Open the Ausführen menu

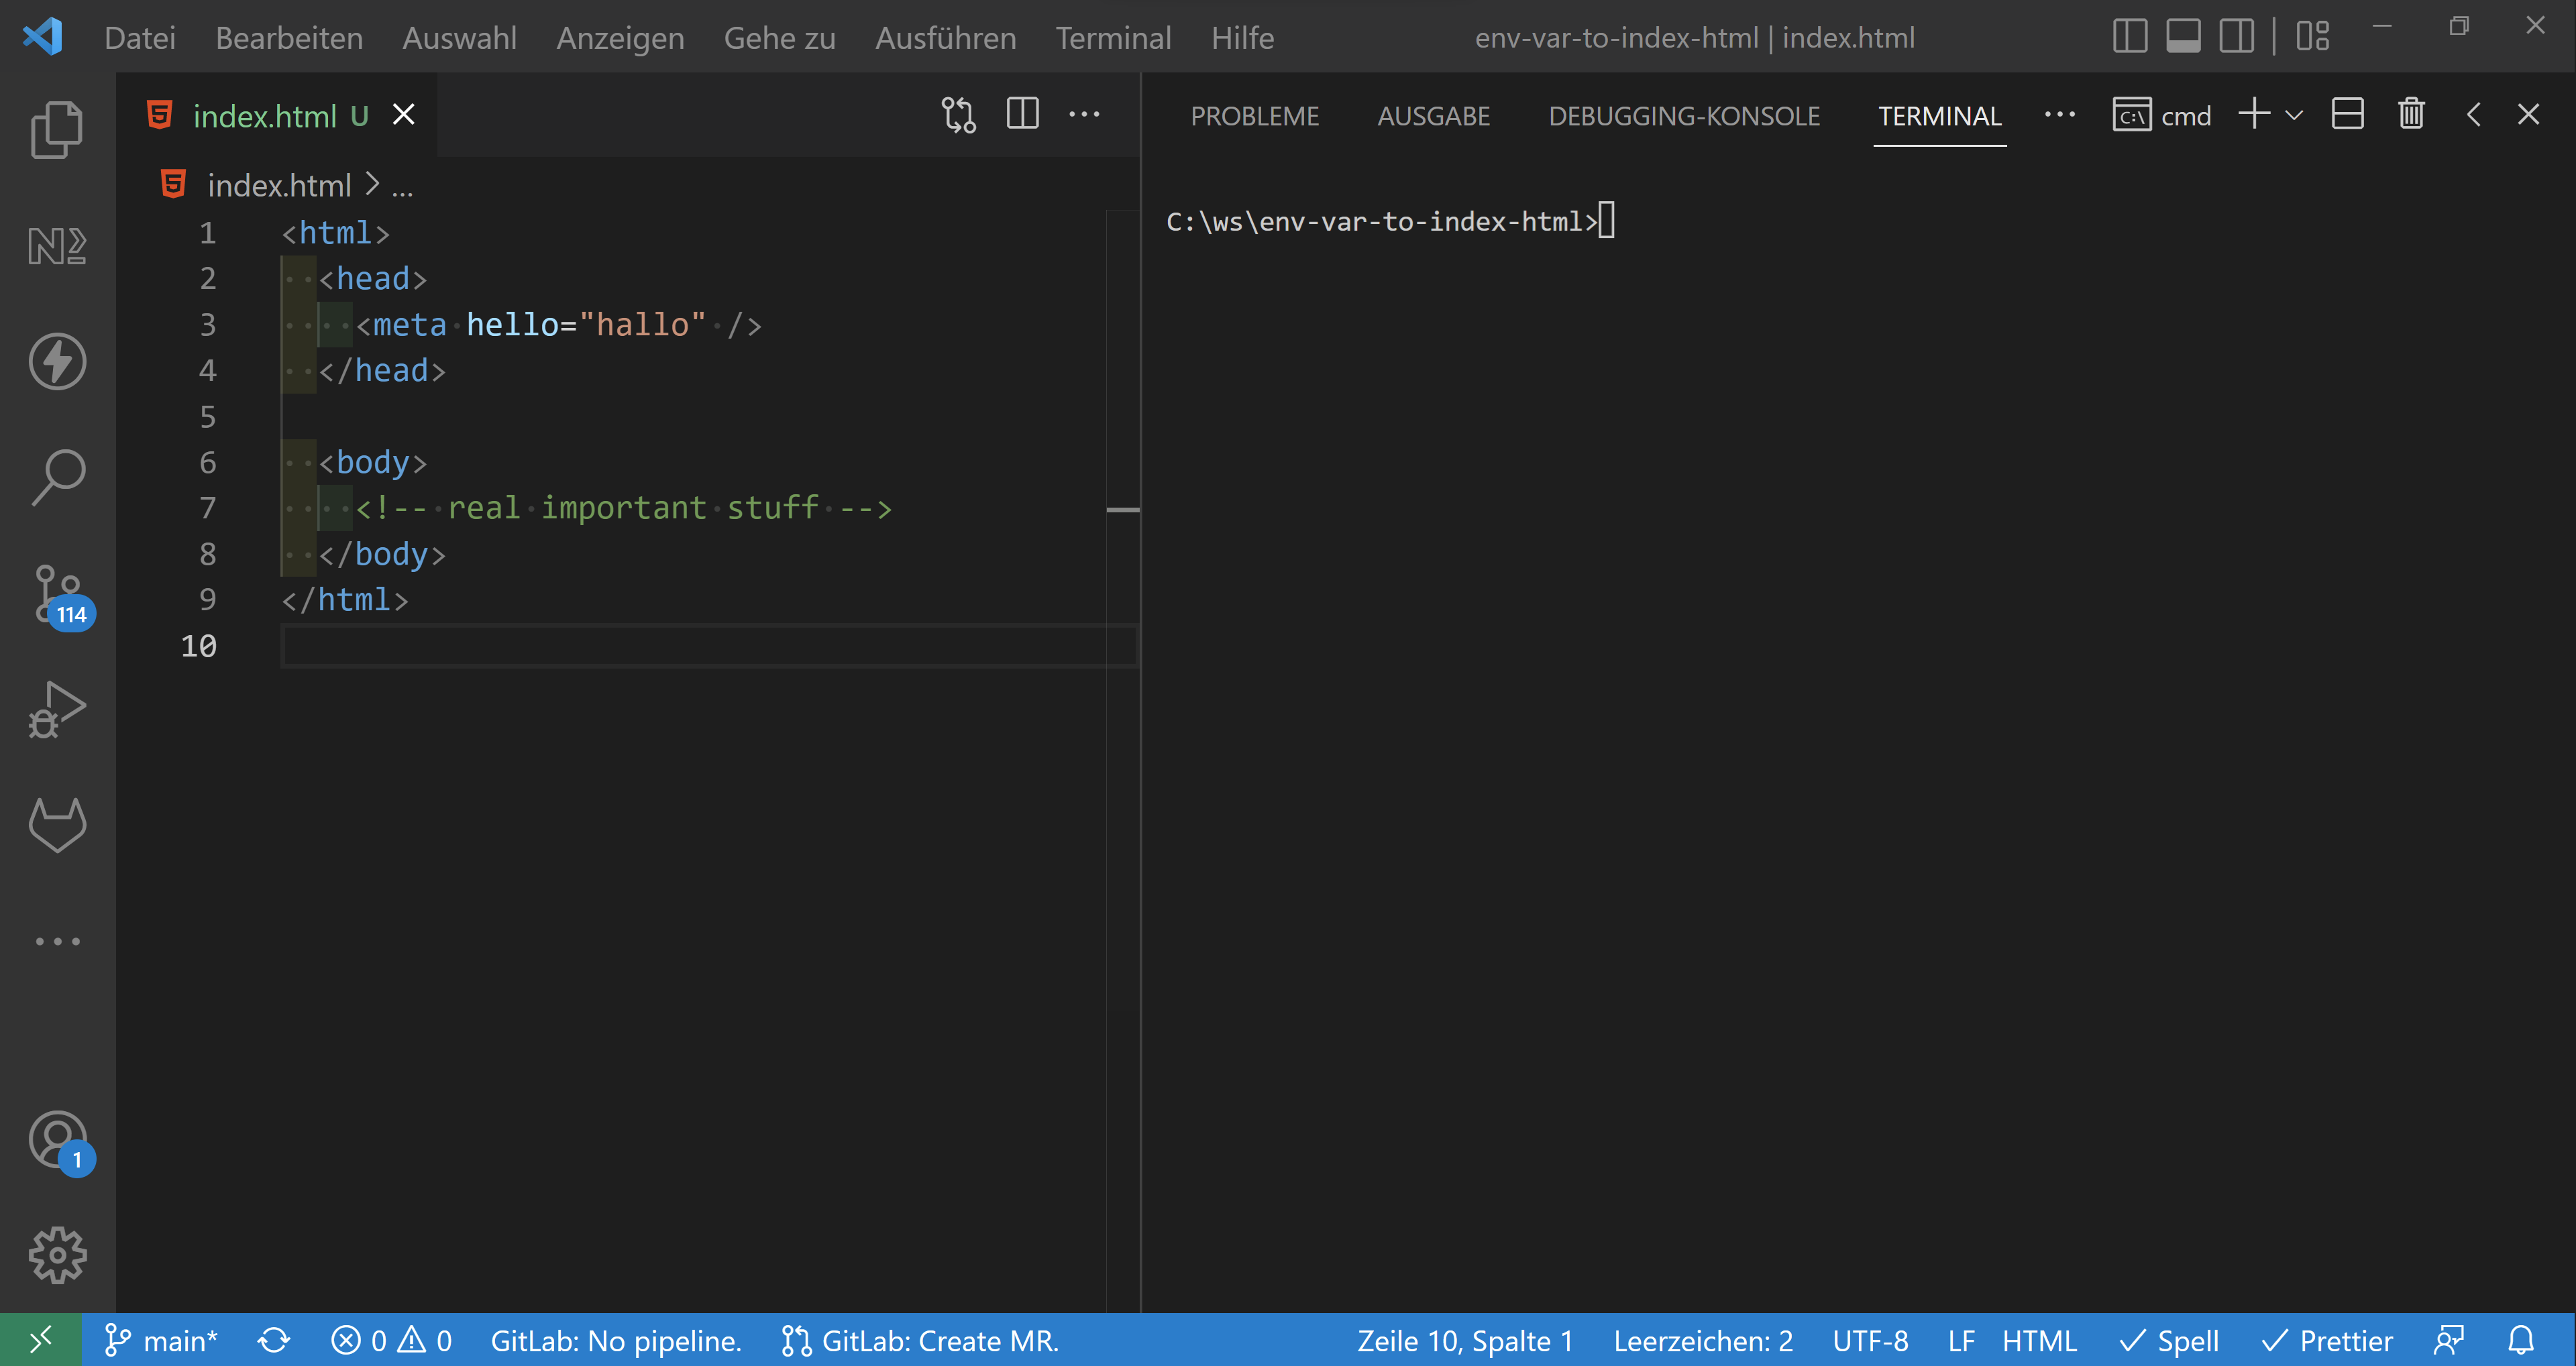tap(946, 38)
